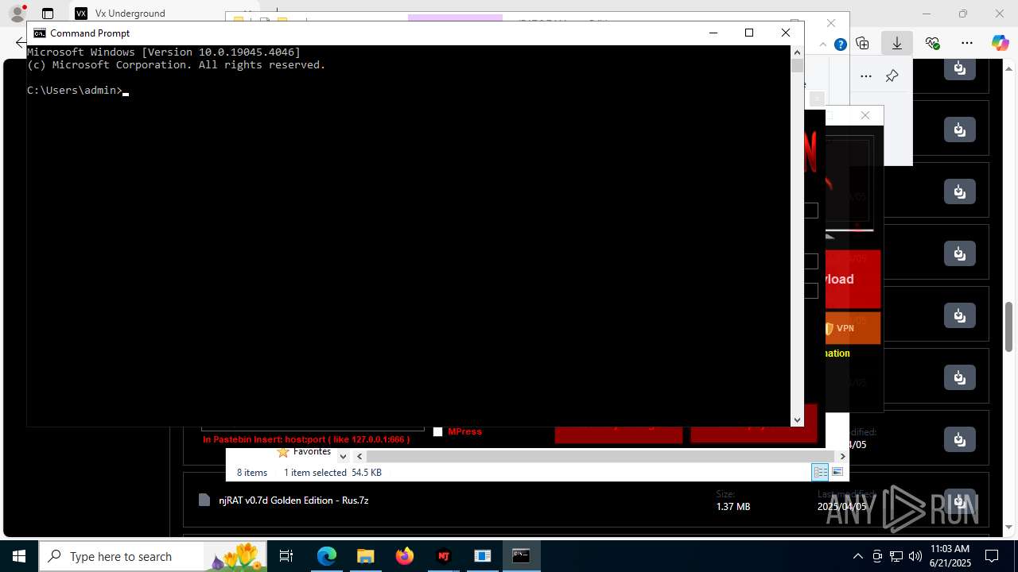Click '8 items' in Explorer status bar
Screen dimensions: 1018x572
click(x=252, y=473)
